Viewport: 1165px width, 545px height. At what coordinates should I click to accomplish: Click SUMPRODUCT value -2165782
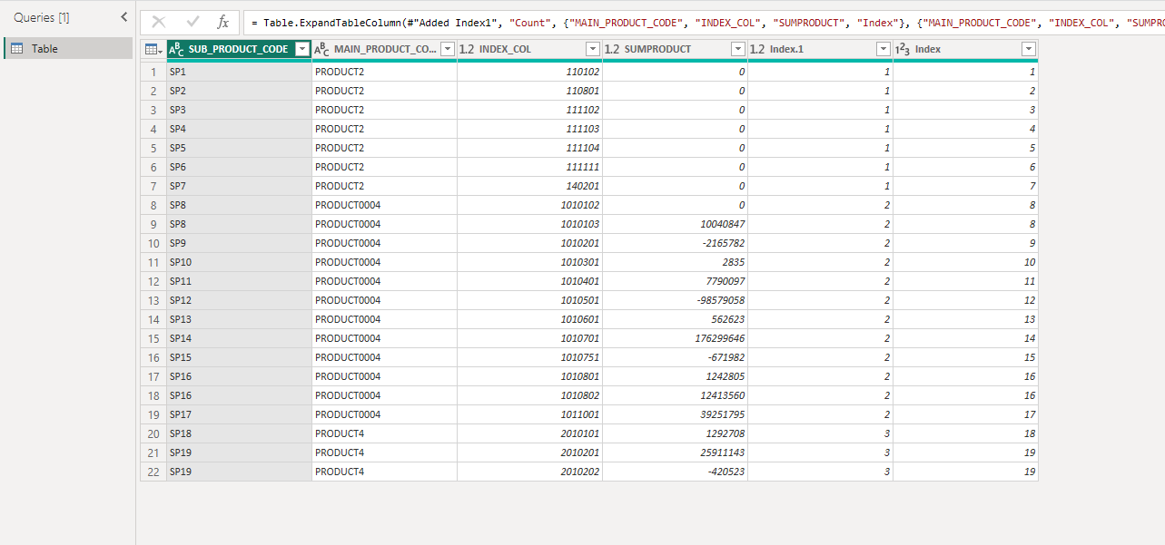coord(675,243)
